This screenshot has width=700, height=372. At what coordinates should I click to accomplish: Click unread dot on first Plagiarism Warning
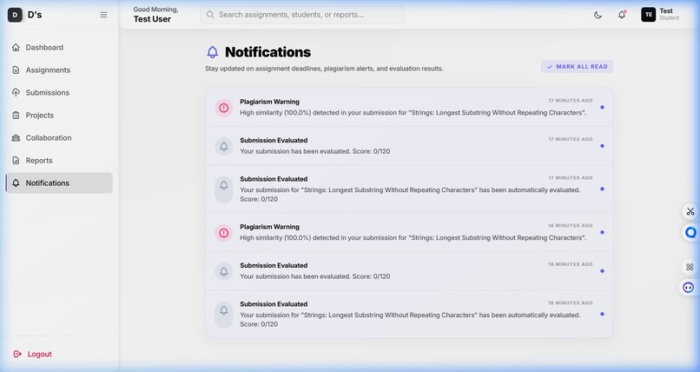coord(602,107)
